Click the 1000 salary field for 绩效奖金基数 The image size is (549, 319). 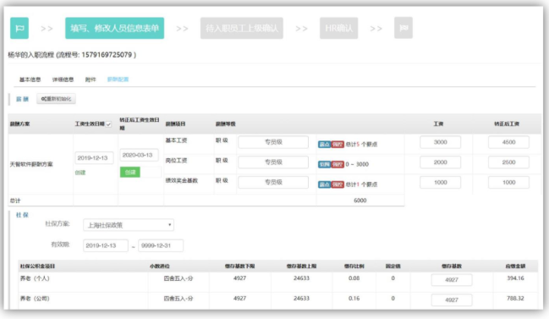[440, 183]
